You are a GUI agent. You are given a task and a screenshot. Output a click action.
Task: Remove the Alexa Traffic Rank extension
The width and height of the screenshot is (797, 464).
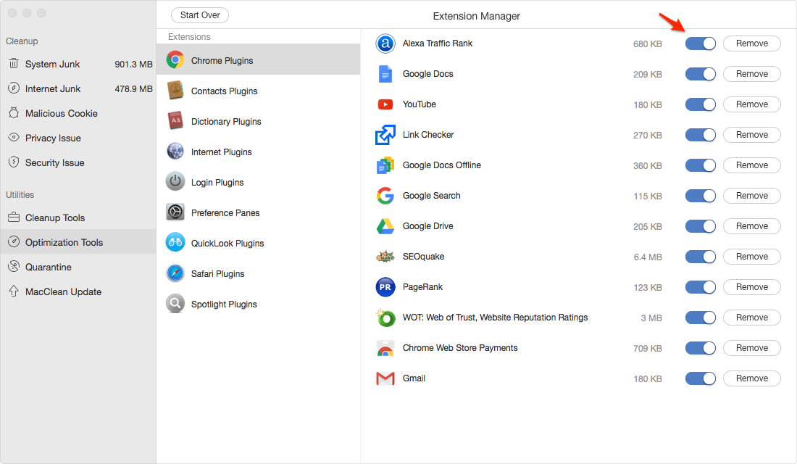(752, 43)
